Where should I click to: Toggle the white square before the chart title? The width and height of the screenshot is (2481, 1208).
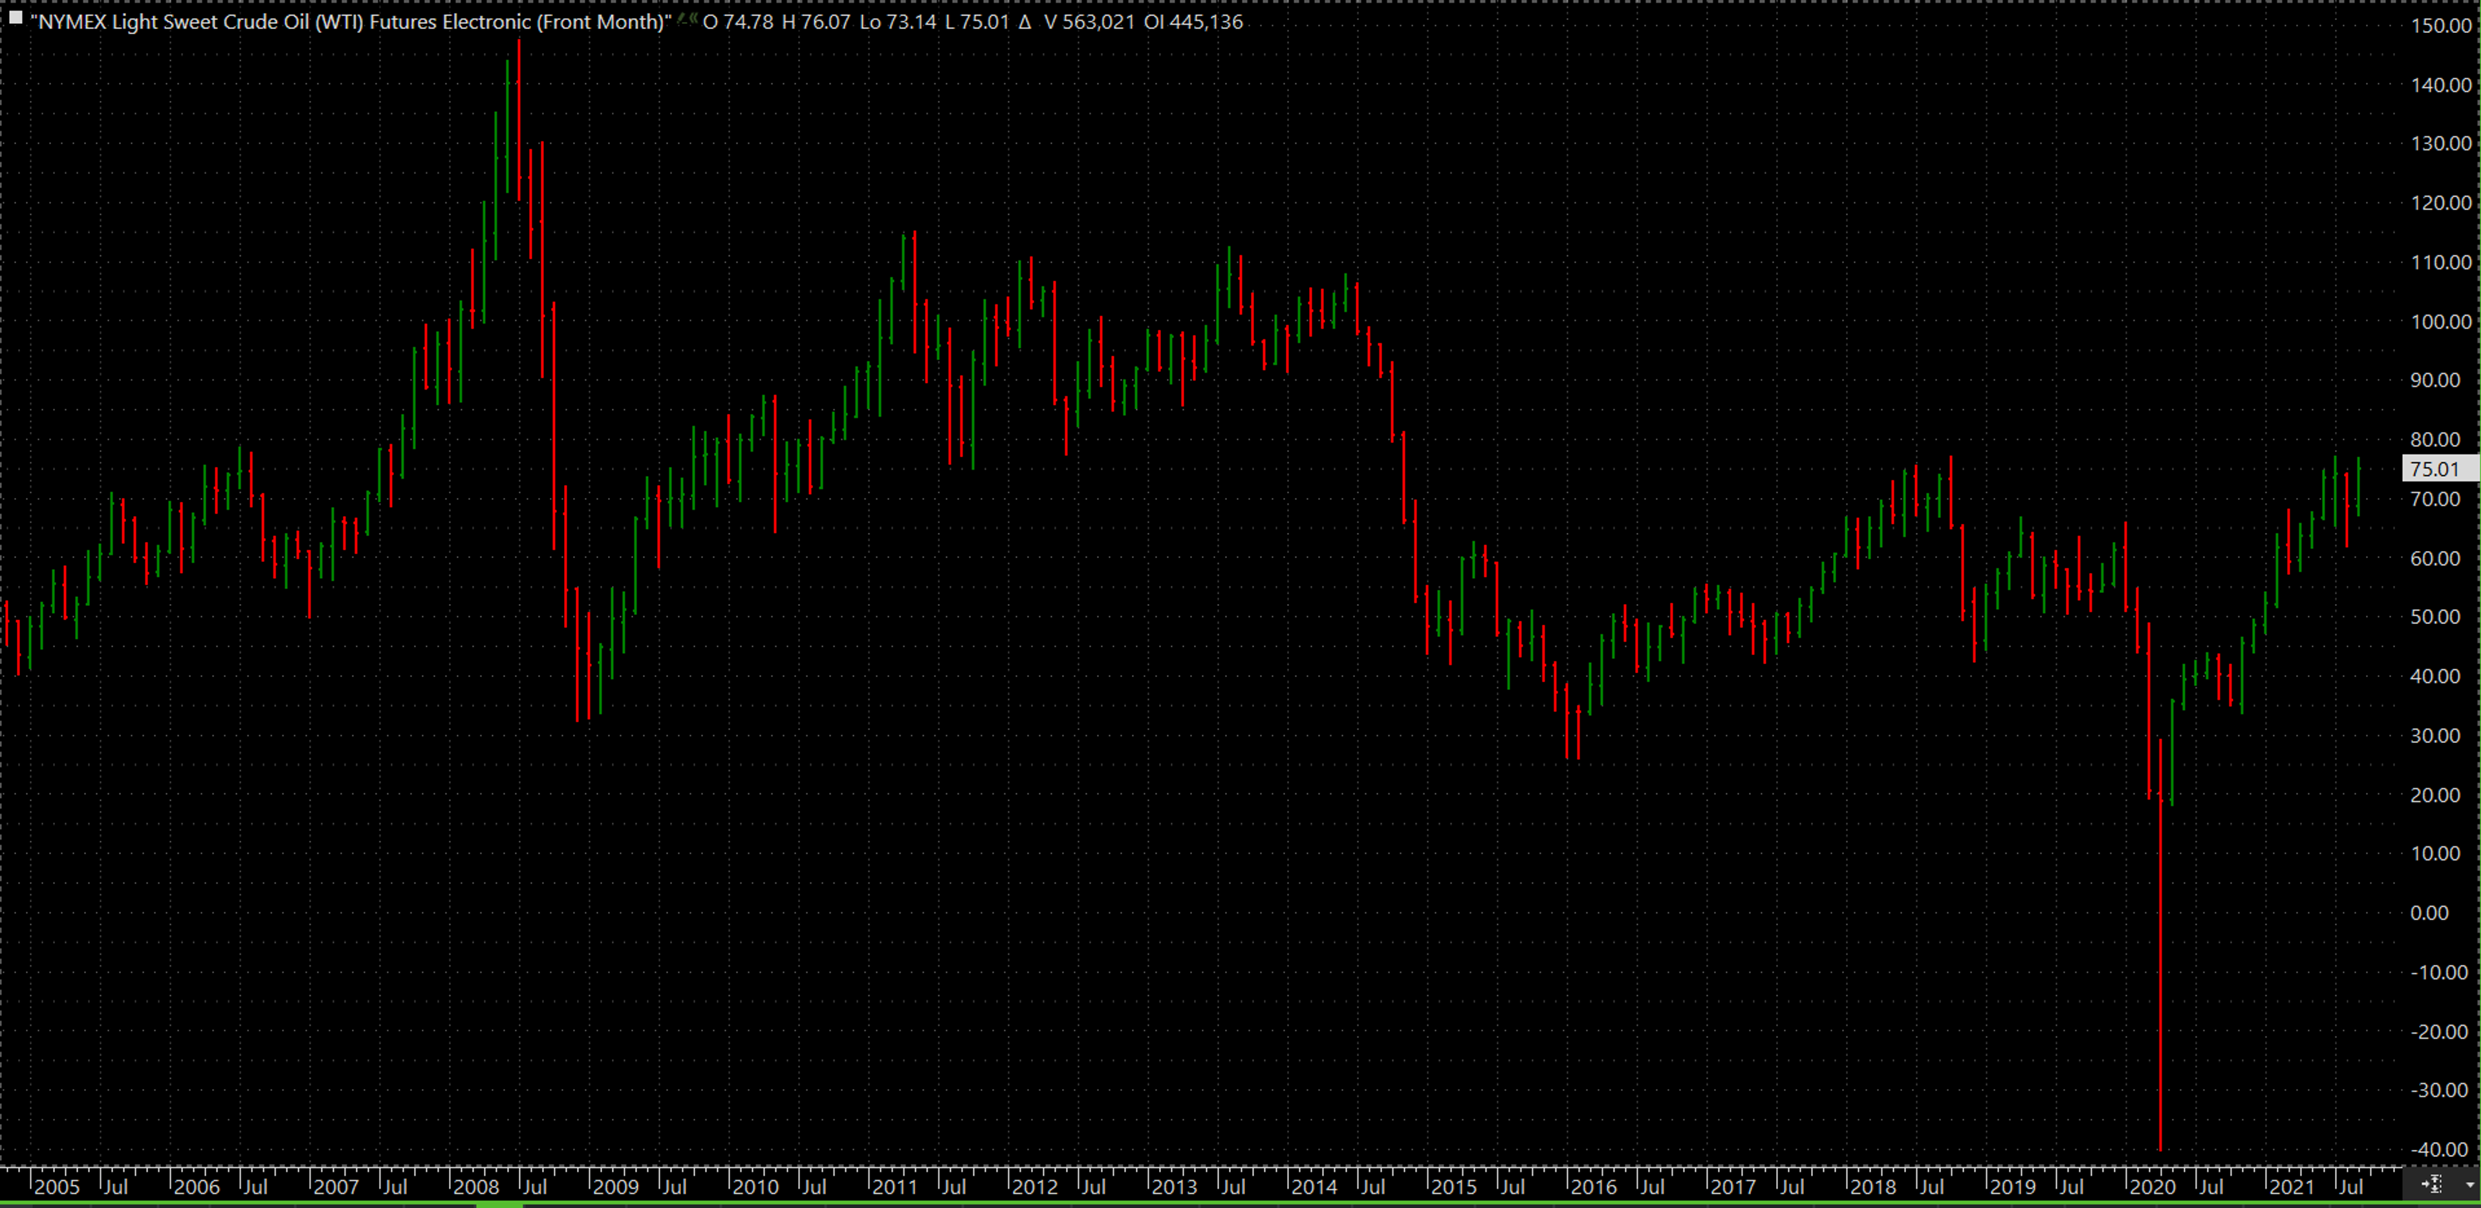coord(16,17)
